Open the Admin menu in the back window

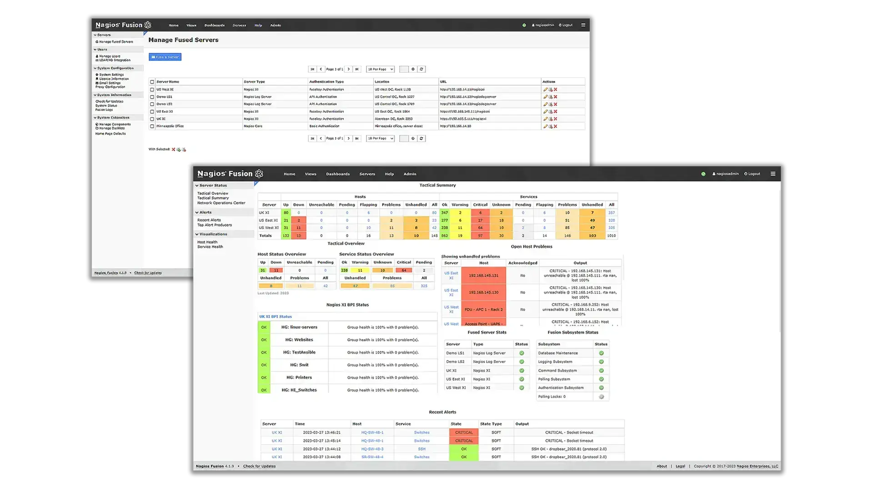click(276, 25)
